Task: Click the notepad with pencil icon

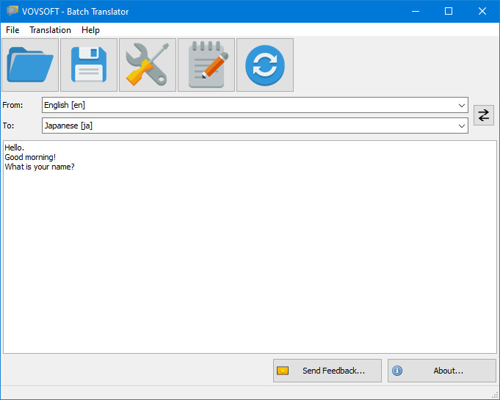Action: point(206,65)
